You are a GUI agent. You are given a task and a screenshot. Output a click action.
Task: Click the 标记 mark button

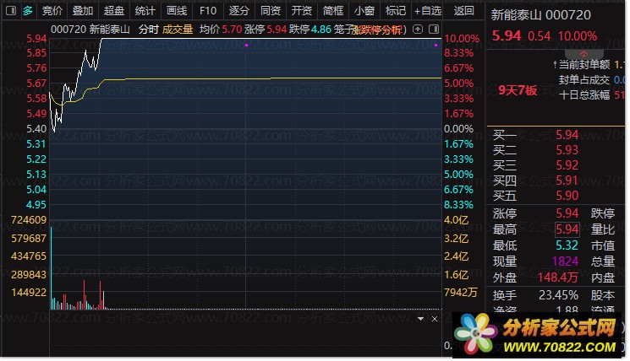point(396,11)
